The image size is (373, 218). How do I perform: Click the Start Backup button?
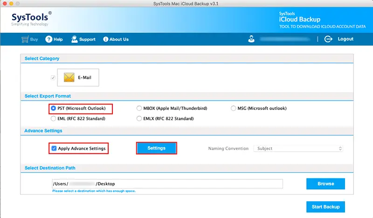[x=325, y=207]
